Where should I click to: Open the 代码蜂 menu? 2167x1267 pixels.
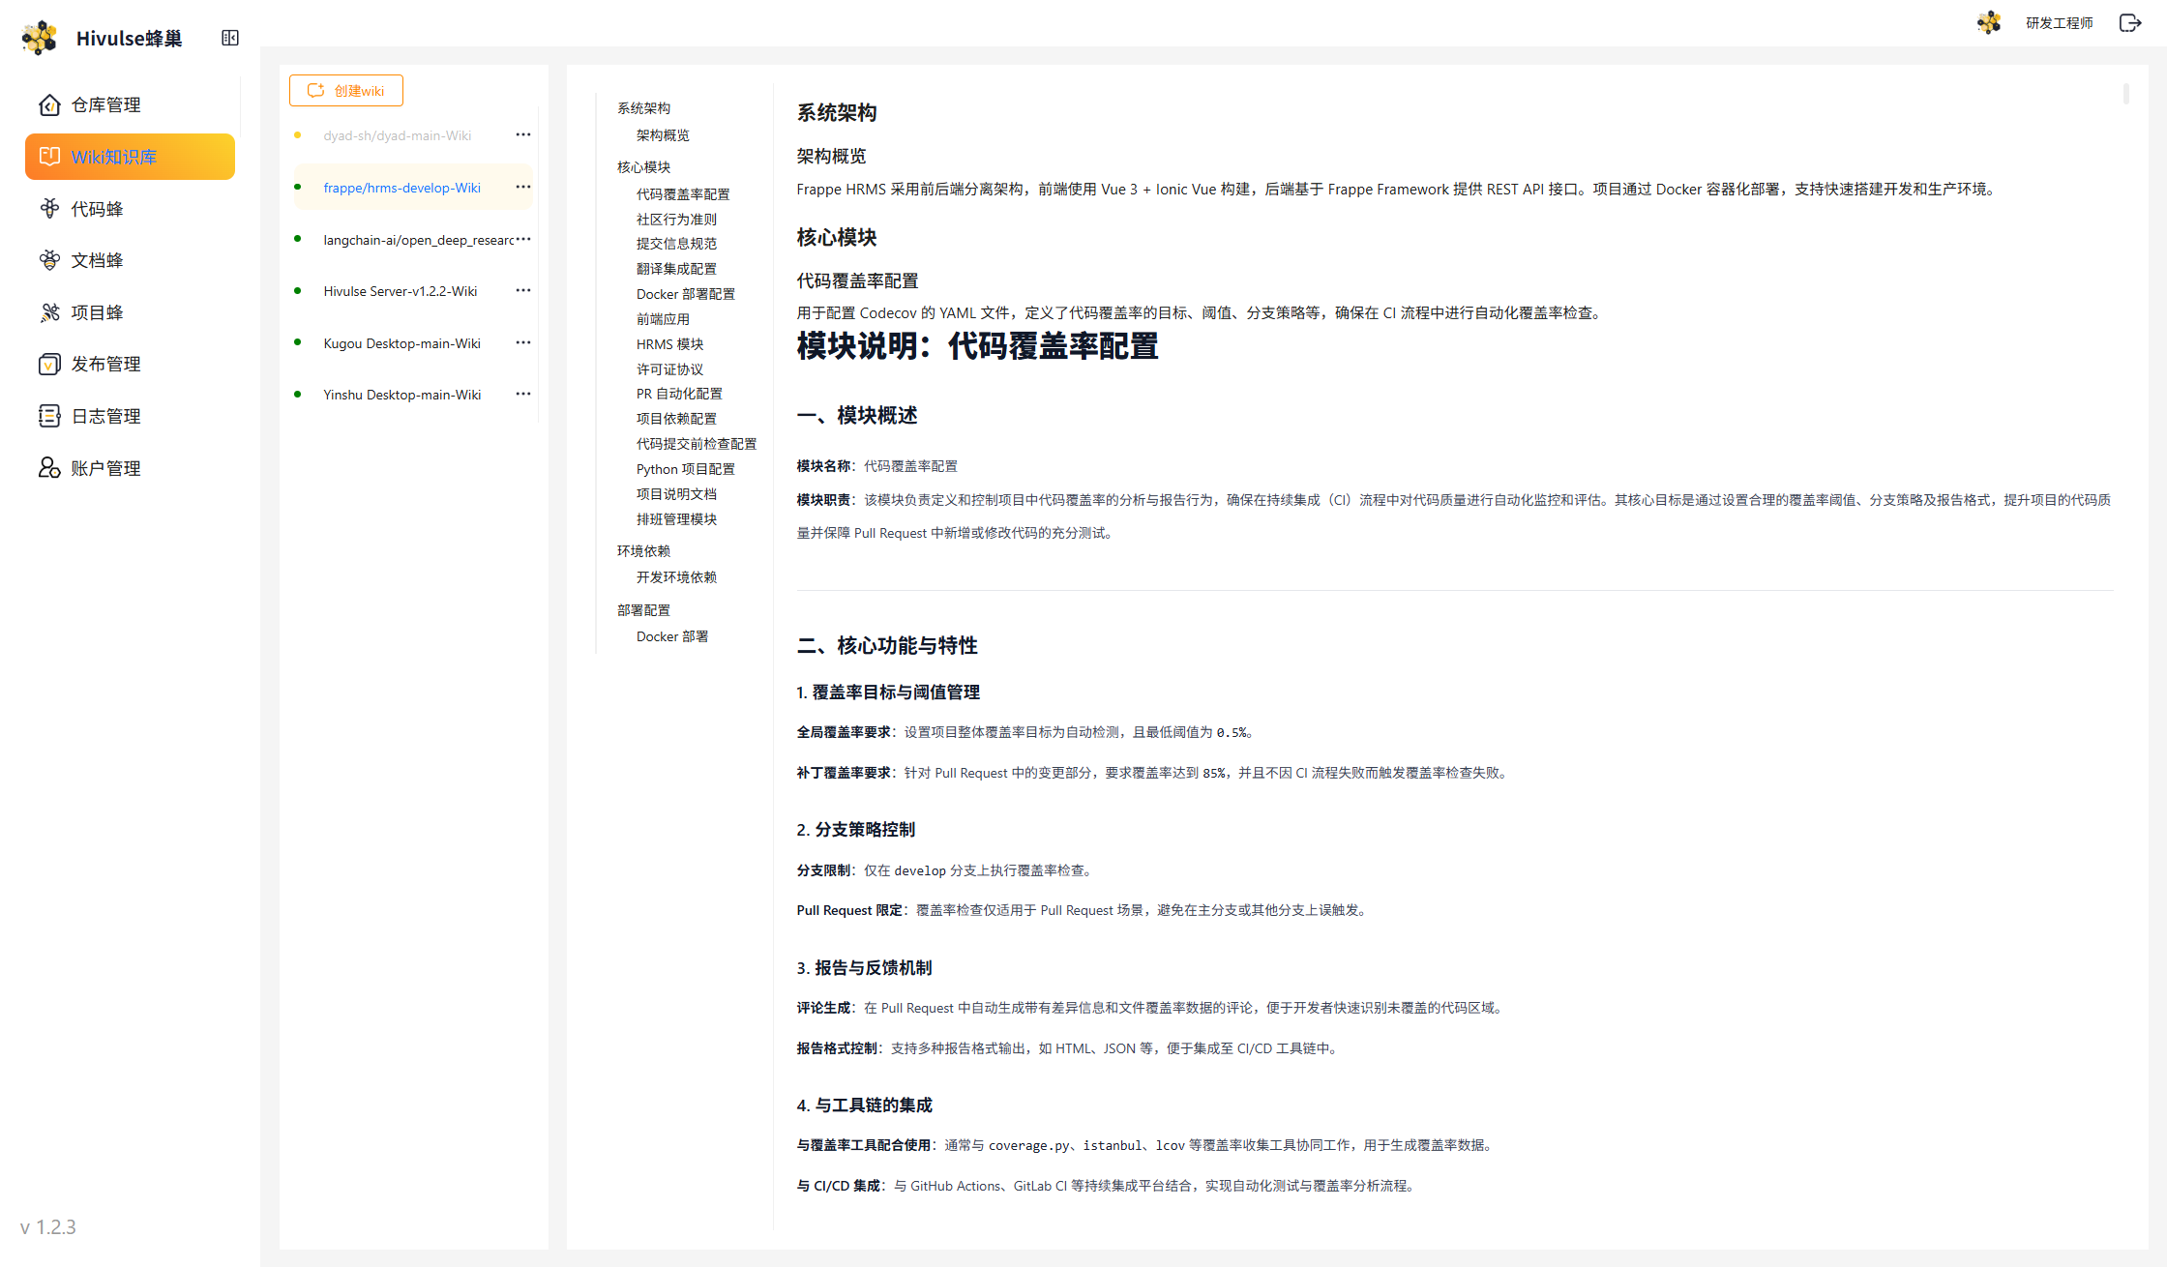130,209
